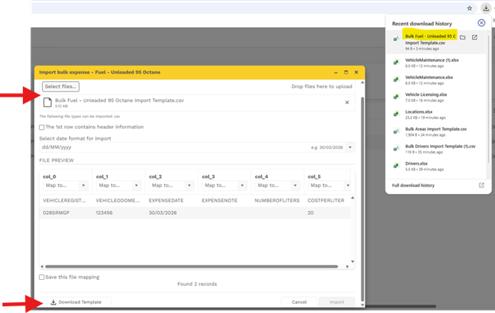Enable Save this file mapping checkbox

(42, 277)
